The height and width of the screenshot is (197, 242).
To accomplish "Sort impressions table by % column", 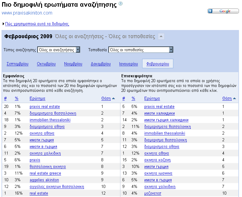I will pyautogui.click(x=17, y=98).
